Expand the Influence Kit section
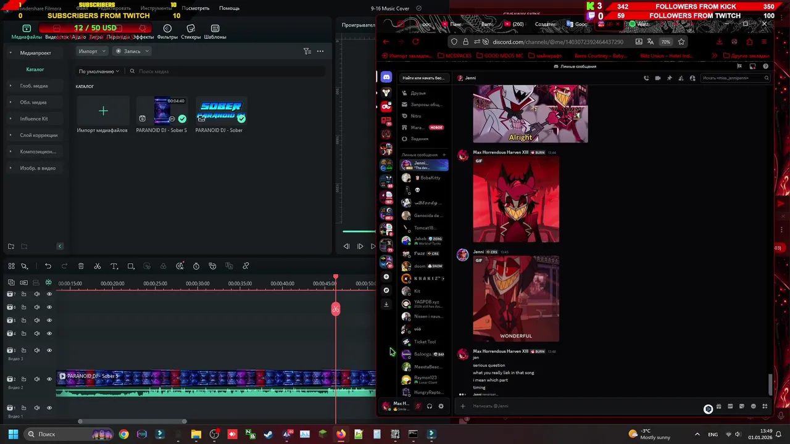 [10, 118]
